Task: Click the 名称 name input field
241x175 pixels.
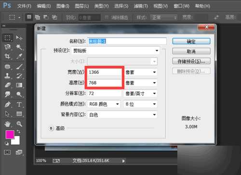Action: click(x=127, y=41)
